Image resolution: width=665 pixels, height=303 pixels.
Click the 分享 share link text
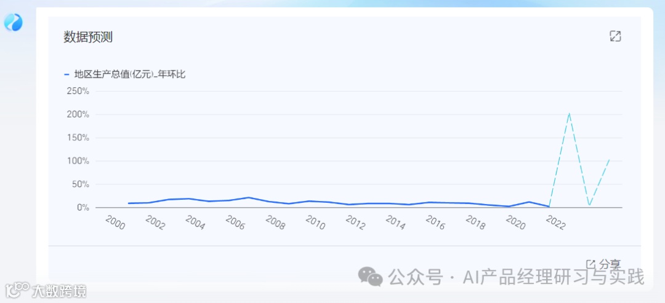(610, 264)
